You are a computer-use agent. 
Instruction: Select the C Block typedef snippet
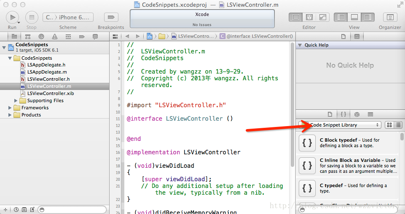(x=348, y=143)
